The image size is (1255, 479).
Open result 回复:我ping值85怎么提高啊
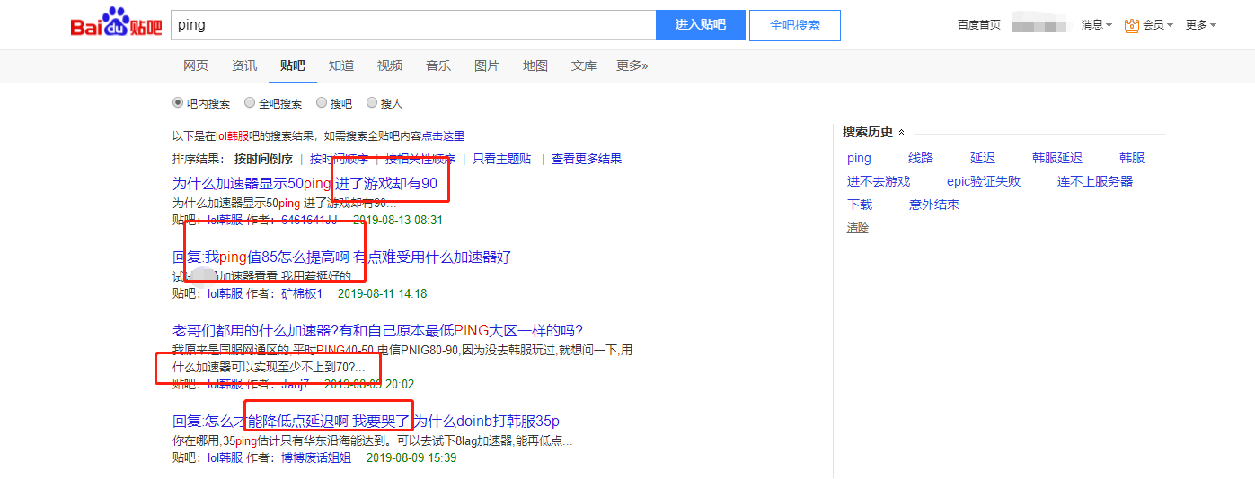tap(341, 257)
